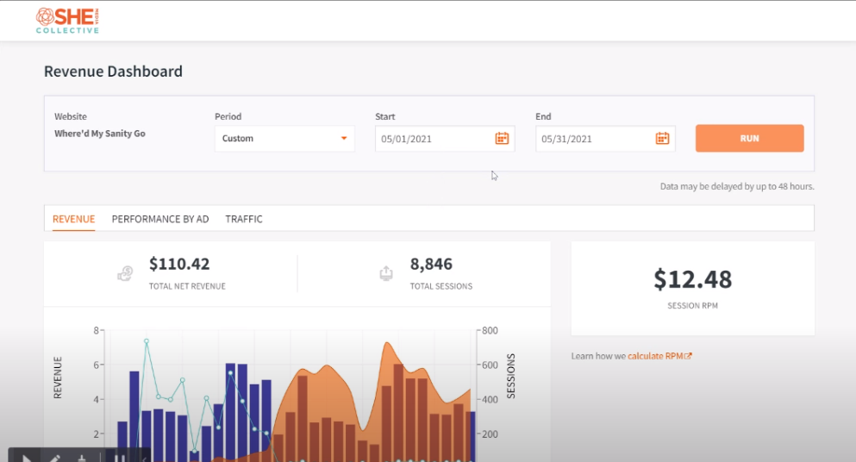Switch to the REVENUE tab
Image resolution: width=856 pixels, height=462 pixels.
73,219
